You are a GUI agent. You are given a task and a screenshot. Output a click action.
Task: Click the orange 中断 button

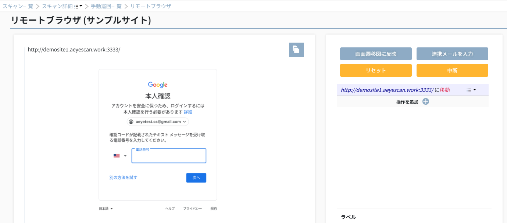click(452, 71)
